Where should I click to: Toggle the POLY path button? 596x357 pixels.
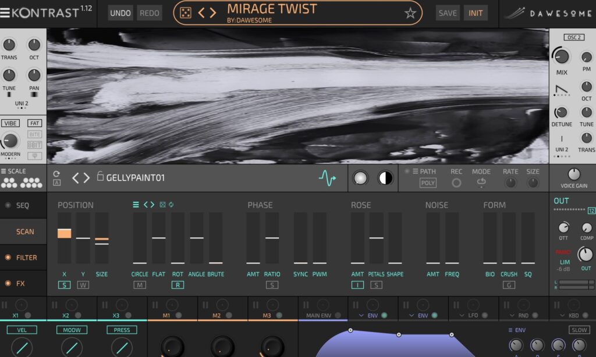click(428, 183)
